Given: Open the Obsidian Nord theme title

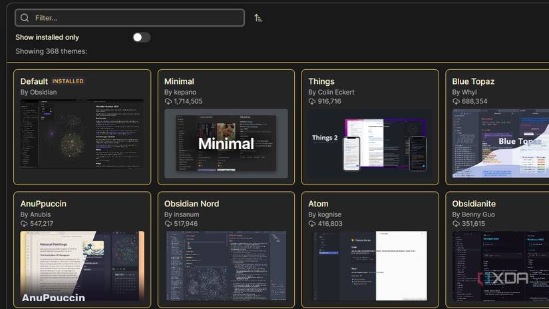Looking at the screenshot, I should (x=192, y=204).
